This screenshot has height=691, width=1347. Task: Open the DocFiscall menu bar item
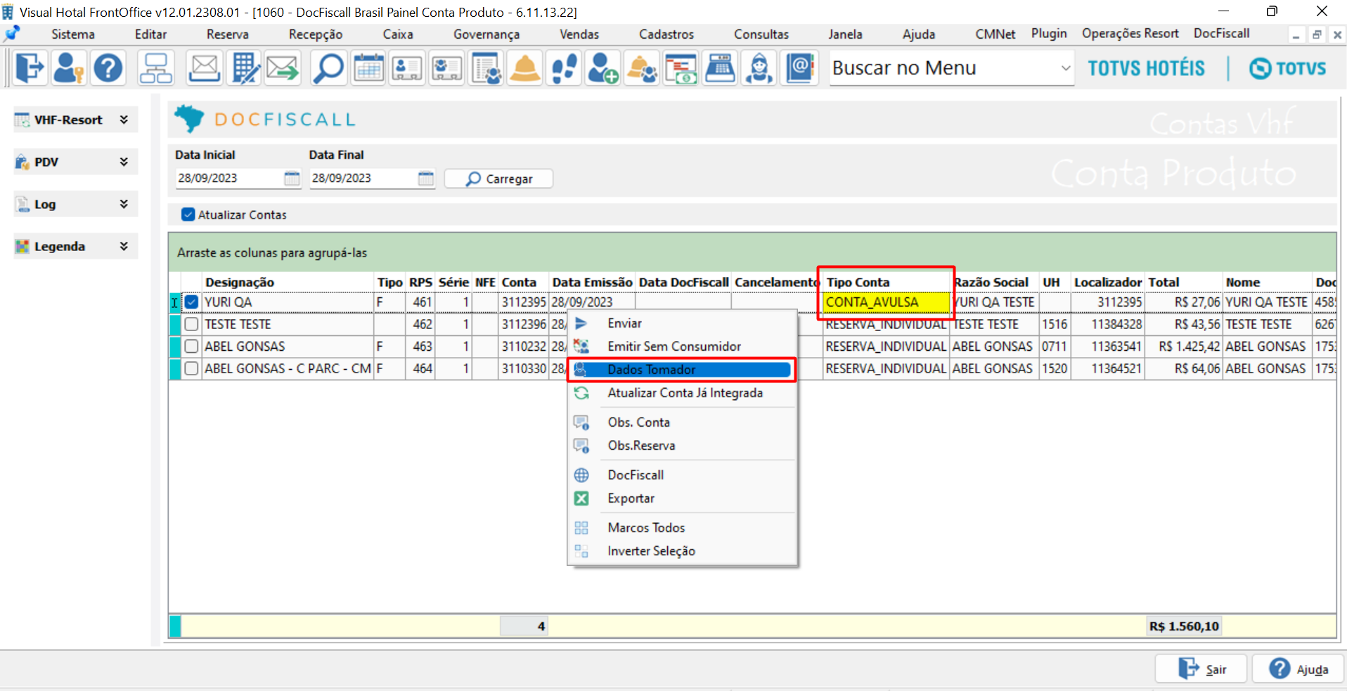coord(1221,33)
